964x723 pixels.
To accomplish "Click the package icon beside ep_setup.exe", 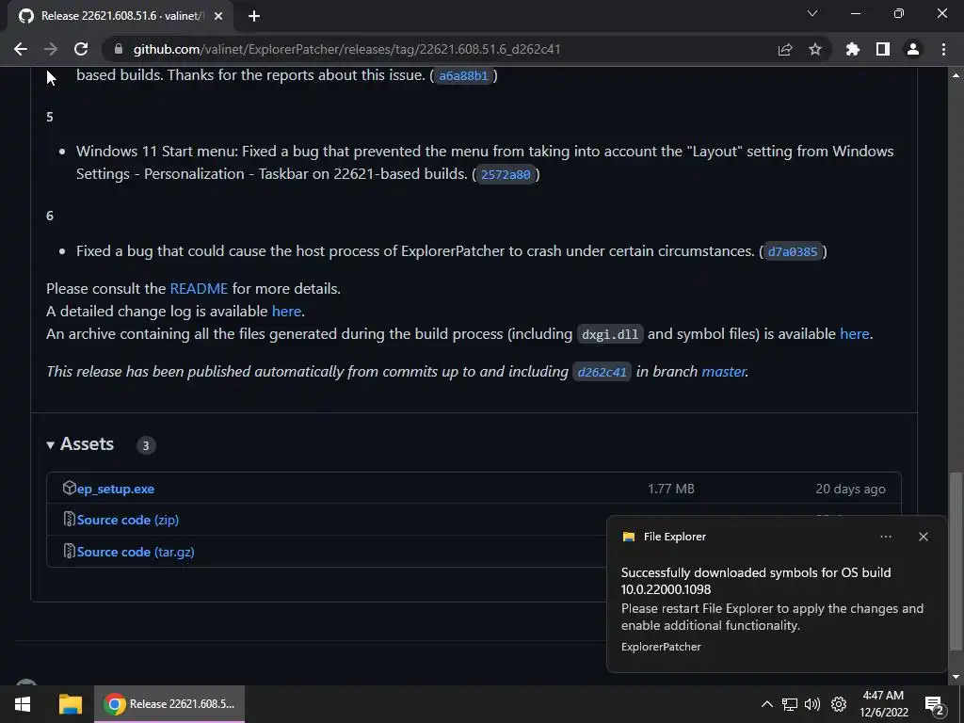I will click(69, 489).
